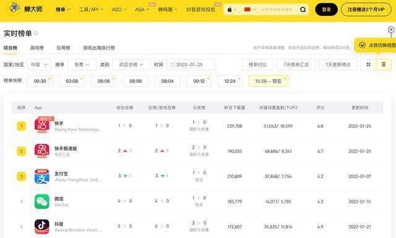Viewport: 396px width, 238px height.
Task: Open the Kuaishou app icon
Action: 41,125
